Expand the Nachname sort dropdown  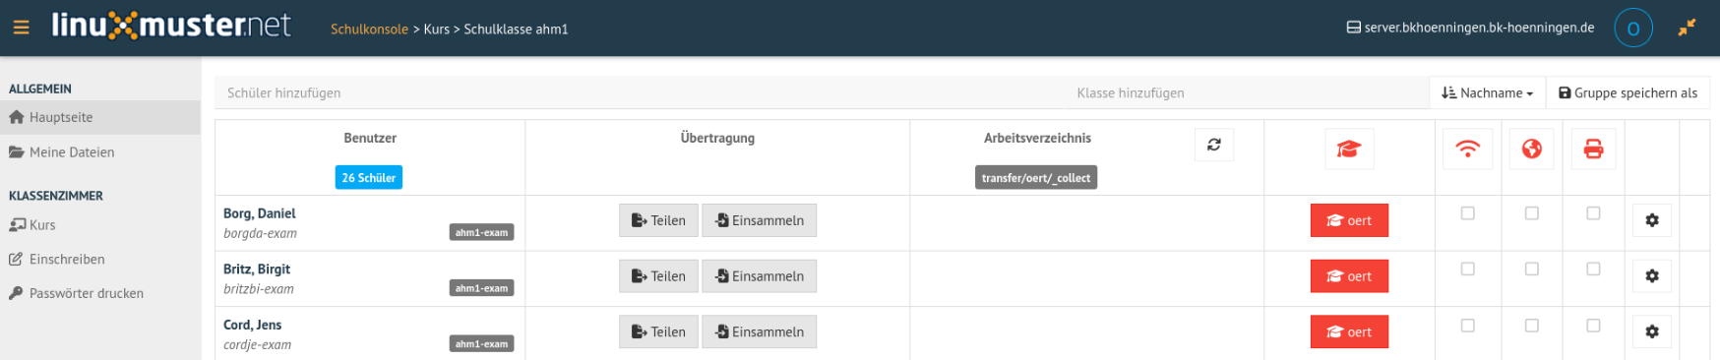pyautogui.click(x=1487, y=93)
